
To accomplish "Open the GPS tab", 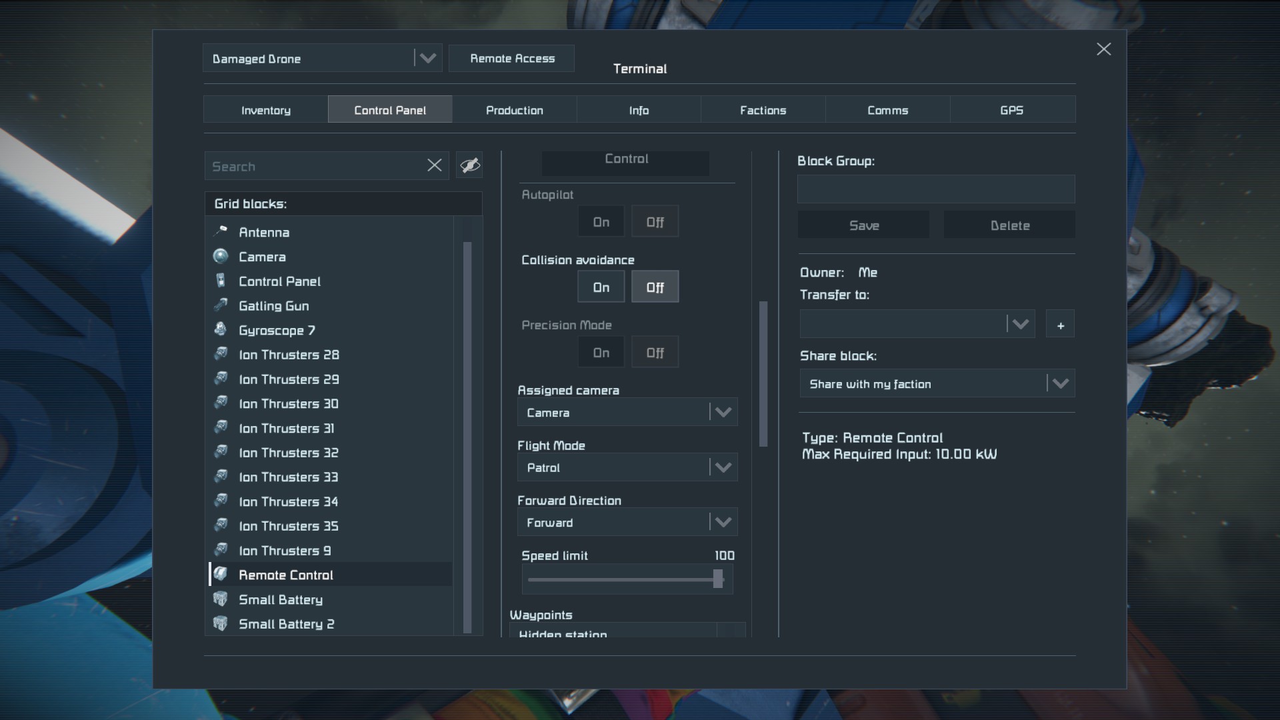I will coord(1011,110).
